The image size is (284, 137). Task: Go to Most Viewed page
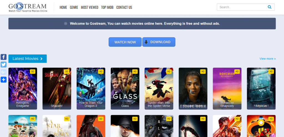90,7
